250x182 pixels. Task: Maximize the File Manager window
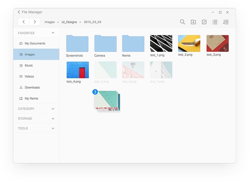[x=220, y=12]
